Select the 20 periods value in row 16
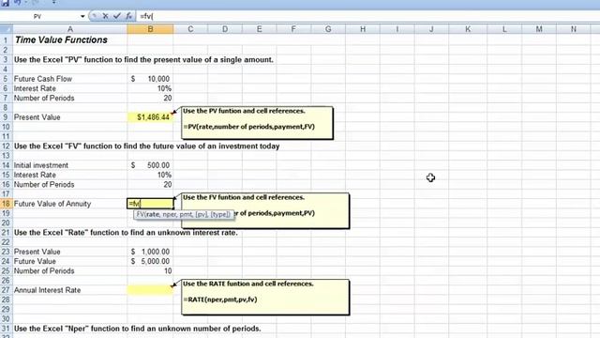This screenshot has height=338, width=600. click(150, 184)
